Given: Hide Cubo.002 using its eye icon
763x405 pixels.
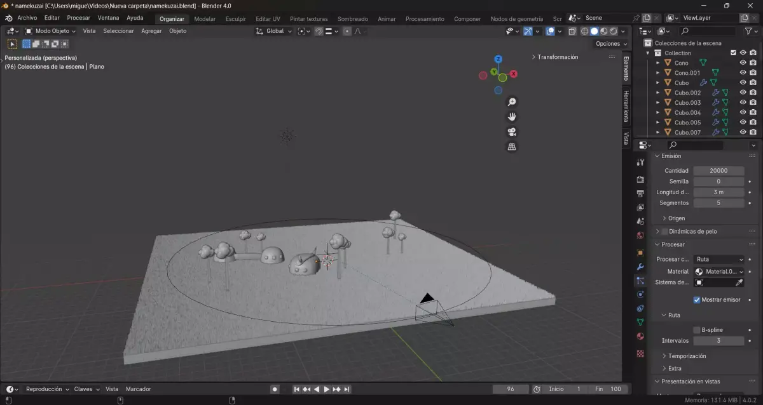Looking at the screenshot, I should pyautogui.click(x=743, y=93).
